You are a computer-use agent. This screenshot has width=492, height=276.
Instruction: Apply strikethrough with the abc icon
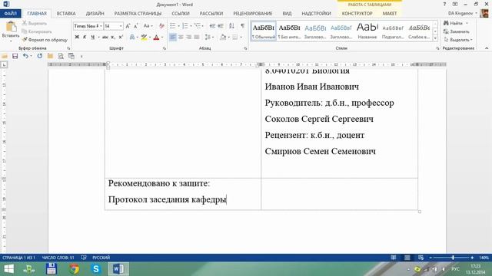(x=105, y=38)
